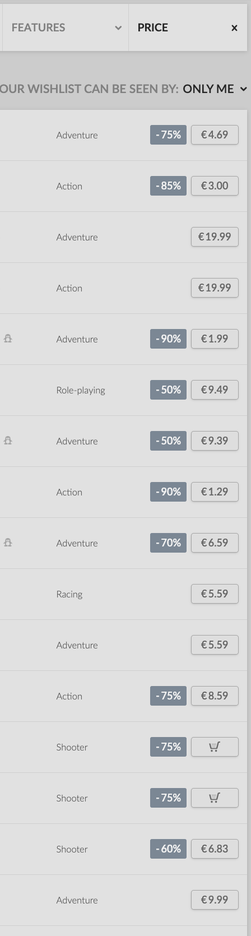Viewport: 251px width, 936px height.
Task: Open the Only Me wishlist visibility dropdown
Action: [215, 89]
